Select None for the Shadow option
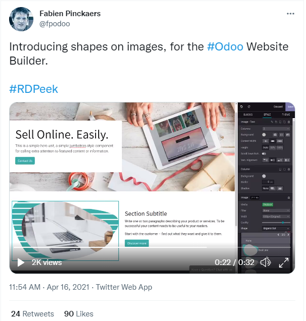Screen dimensions: 306x321 (x=266, y=188)
